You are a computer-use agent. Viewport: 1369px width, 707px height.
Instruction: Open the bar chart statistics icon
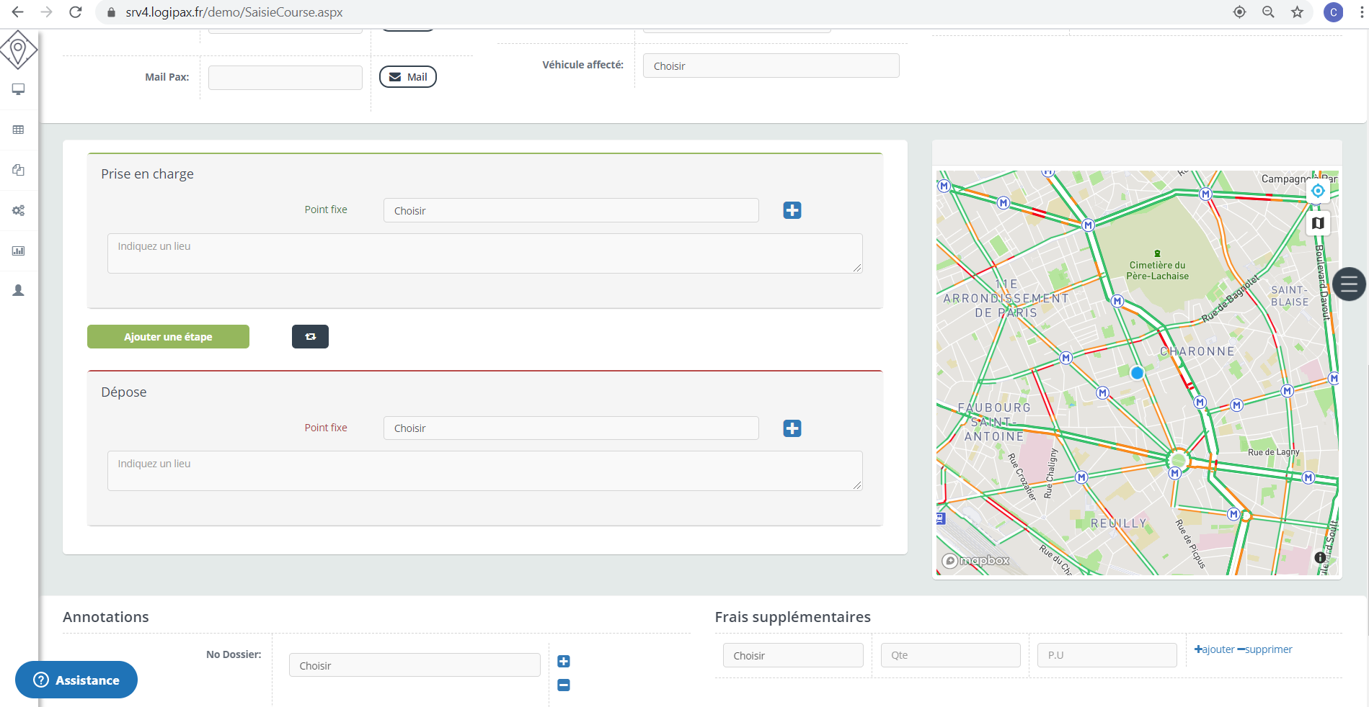tap(19, 251)
